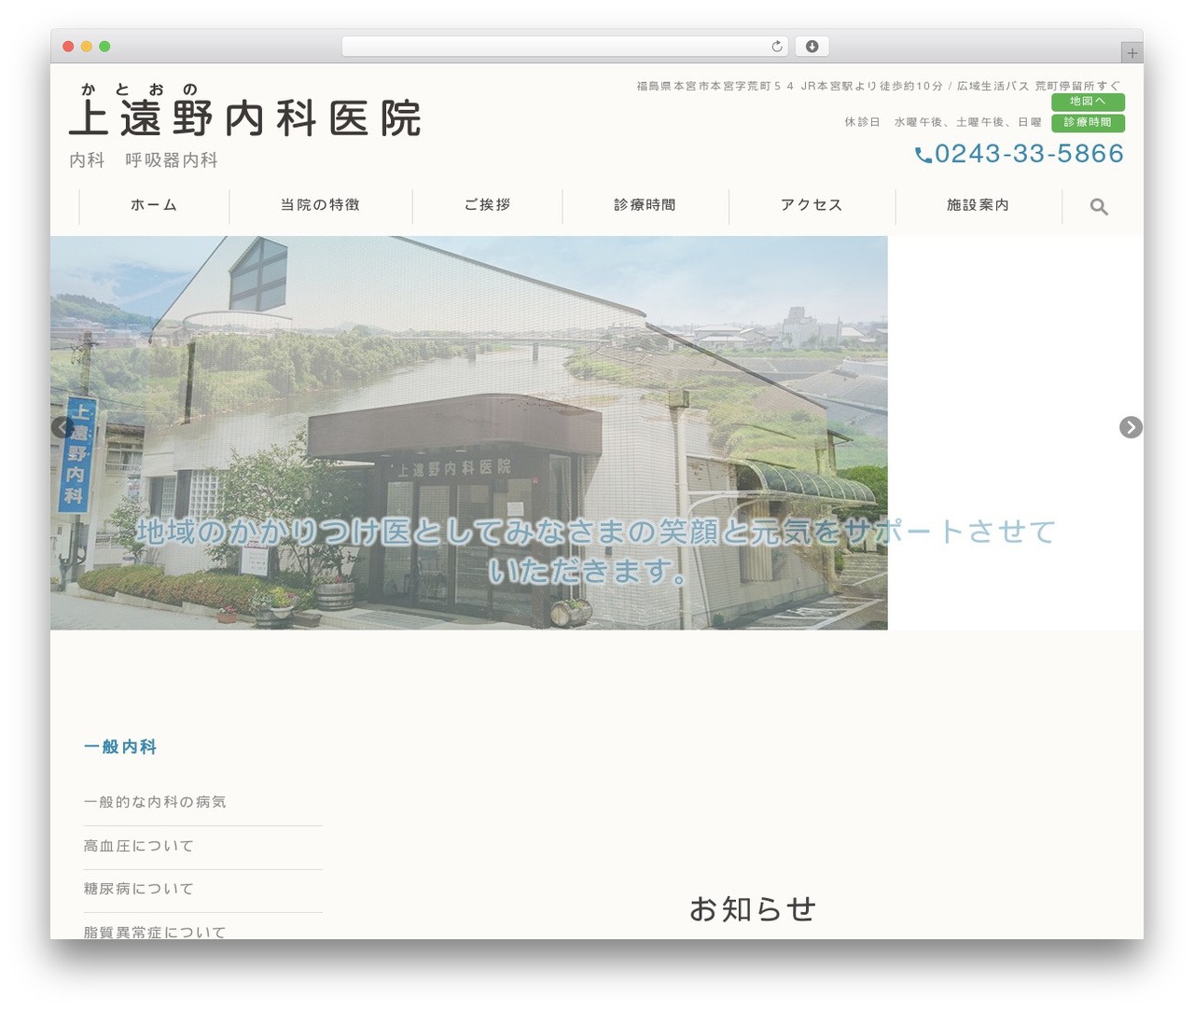This screenshot has height=1011, width=1194.
Task: Click the お知らせ heading
Action: (x=752, y=908)
